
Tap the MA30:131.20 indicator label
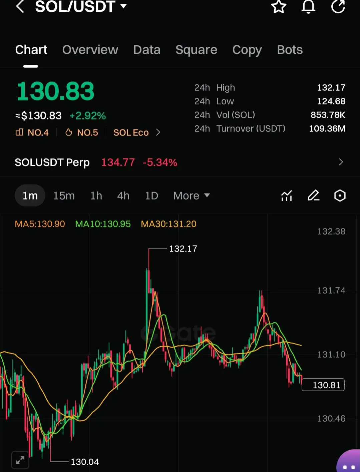coord(168,224)
